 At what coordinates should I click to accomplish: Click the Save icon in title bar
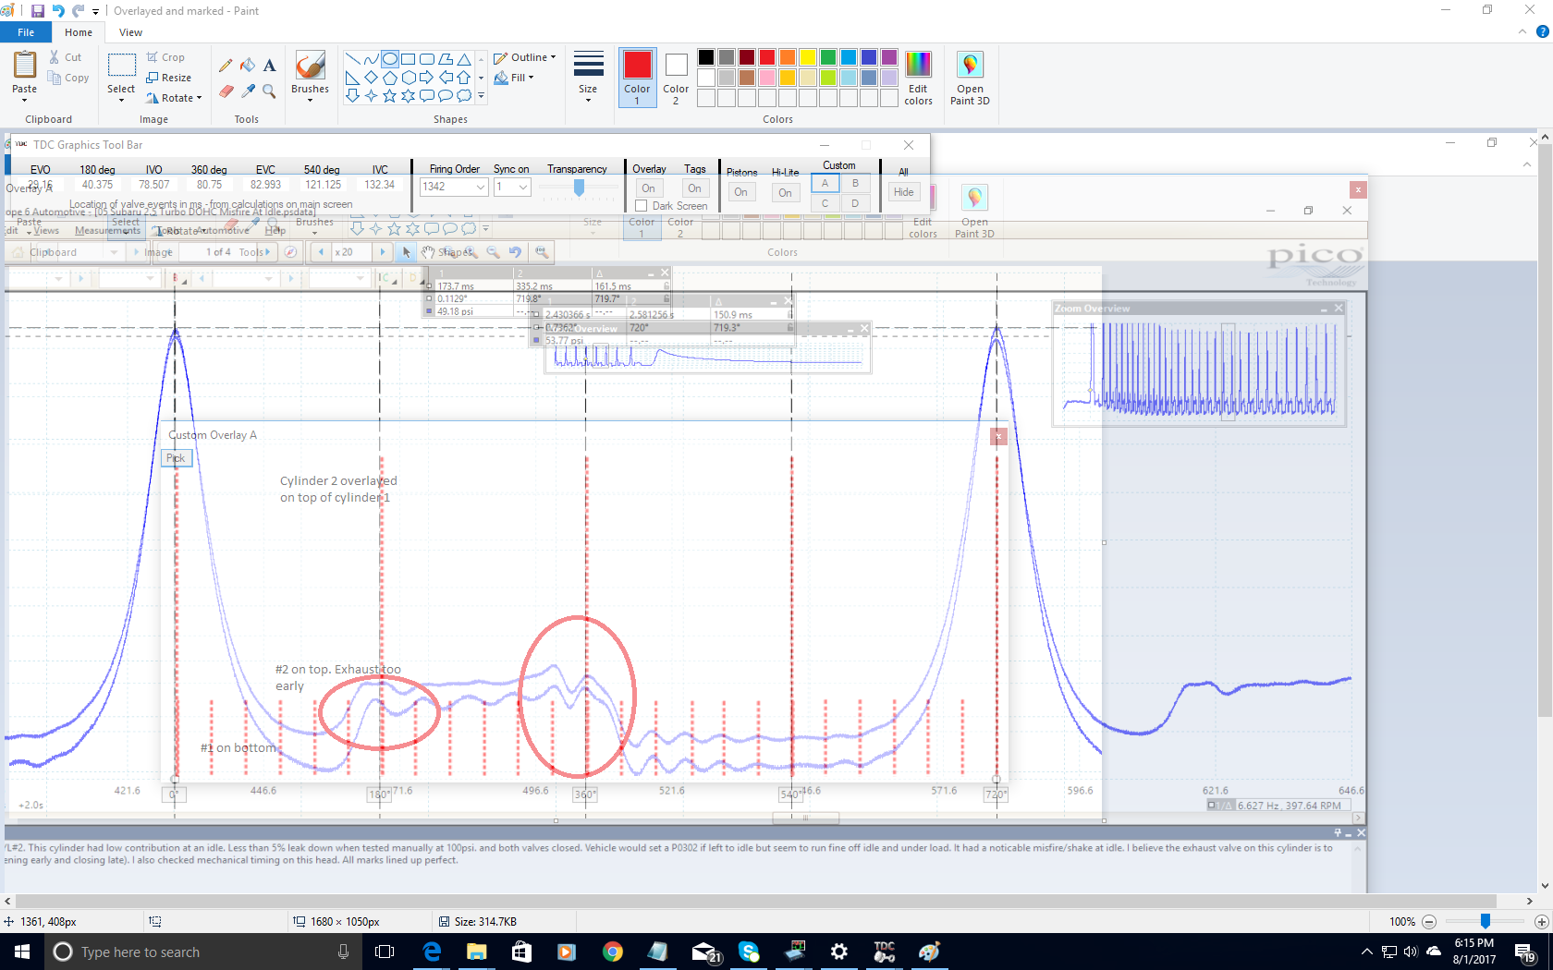[38, 11]
